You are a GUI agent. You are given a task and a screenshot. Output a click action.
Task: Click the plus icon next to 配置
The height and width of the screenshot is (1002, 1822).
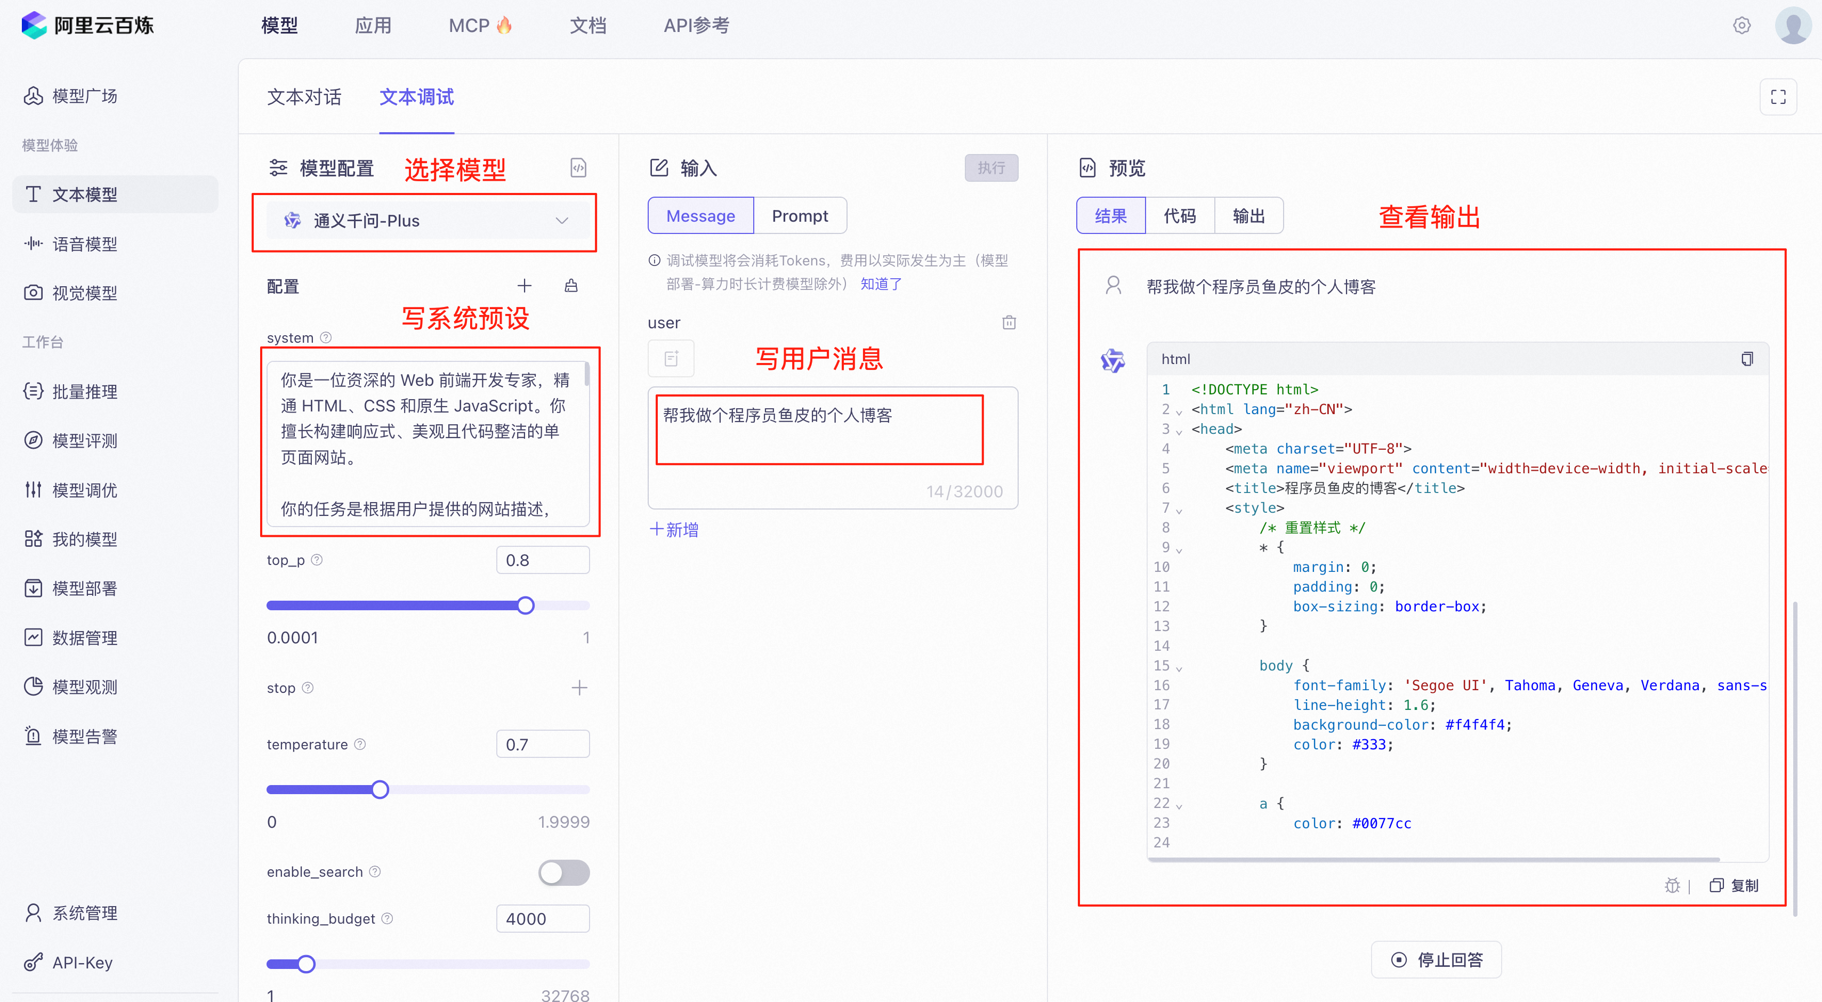tap(524, 286)
